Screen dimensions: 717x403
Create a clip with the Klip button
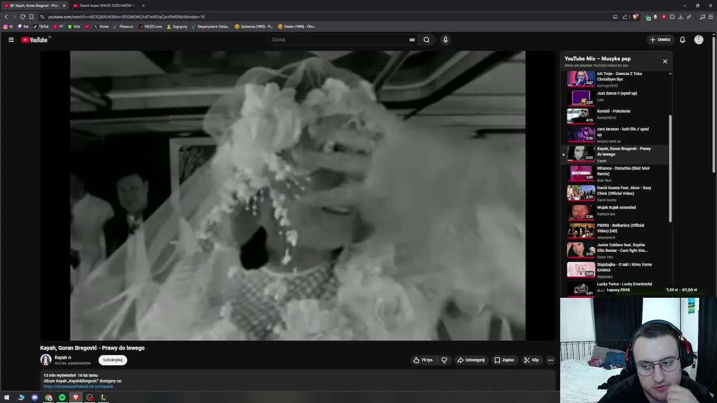(531, 360)
